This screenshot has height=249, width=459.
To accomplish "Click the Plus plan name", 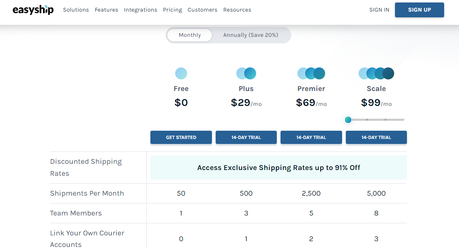I will pos(246,89).
